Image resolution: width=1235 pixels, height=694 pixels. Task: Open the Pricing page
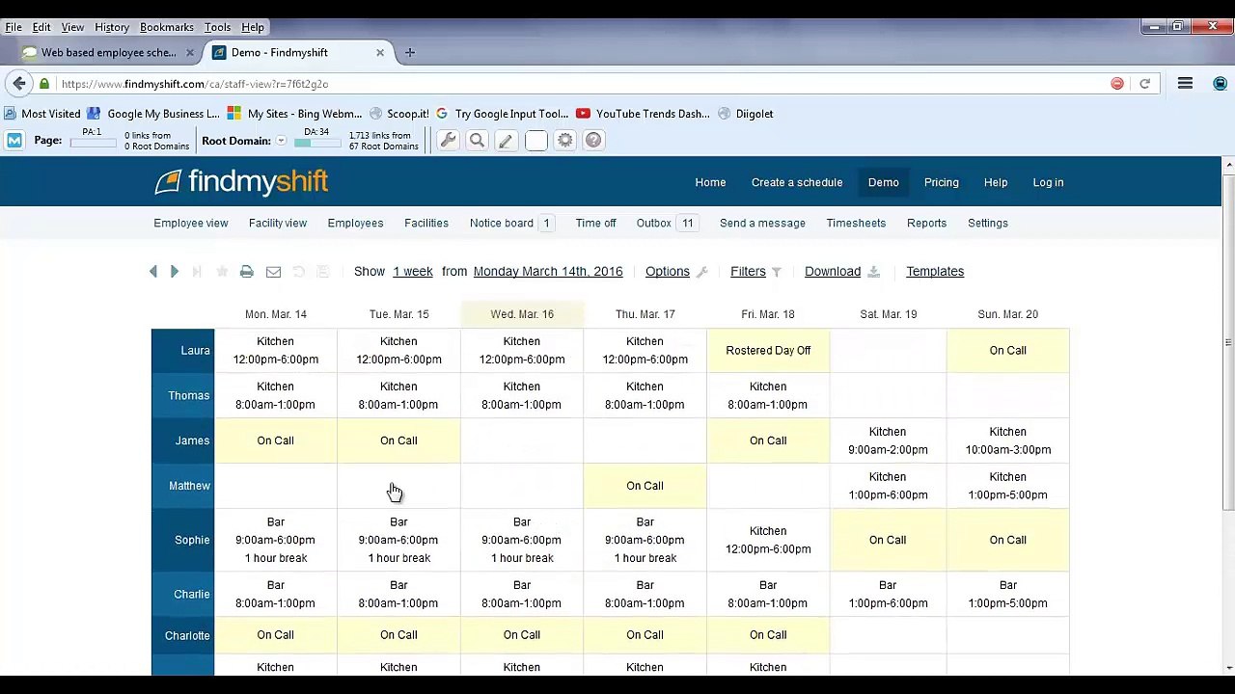(x=942, y=182)
